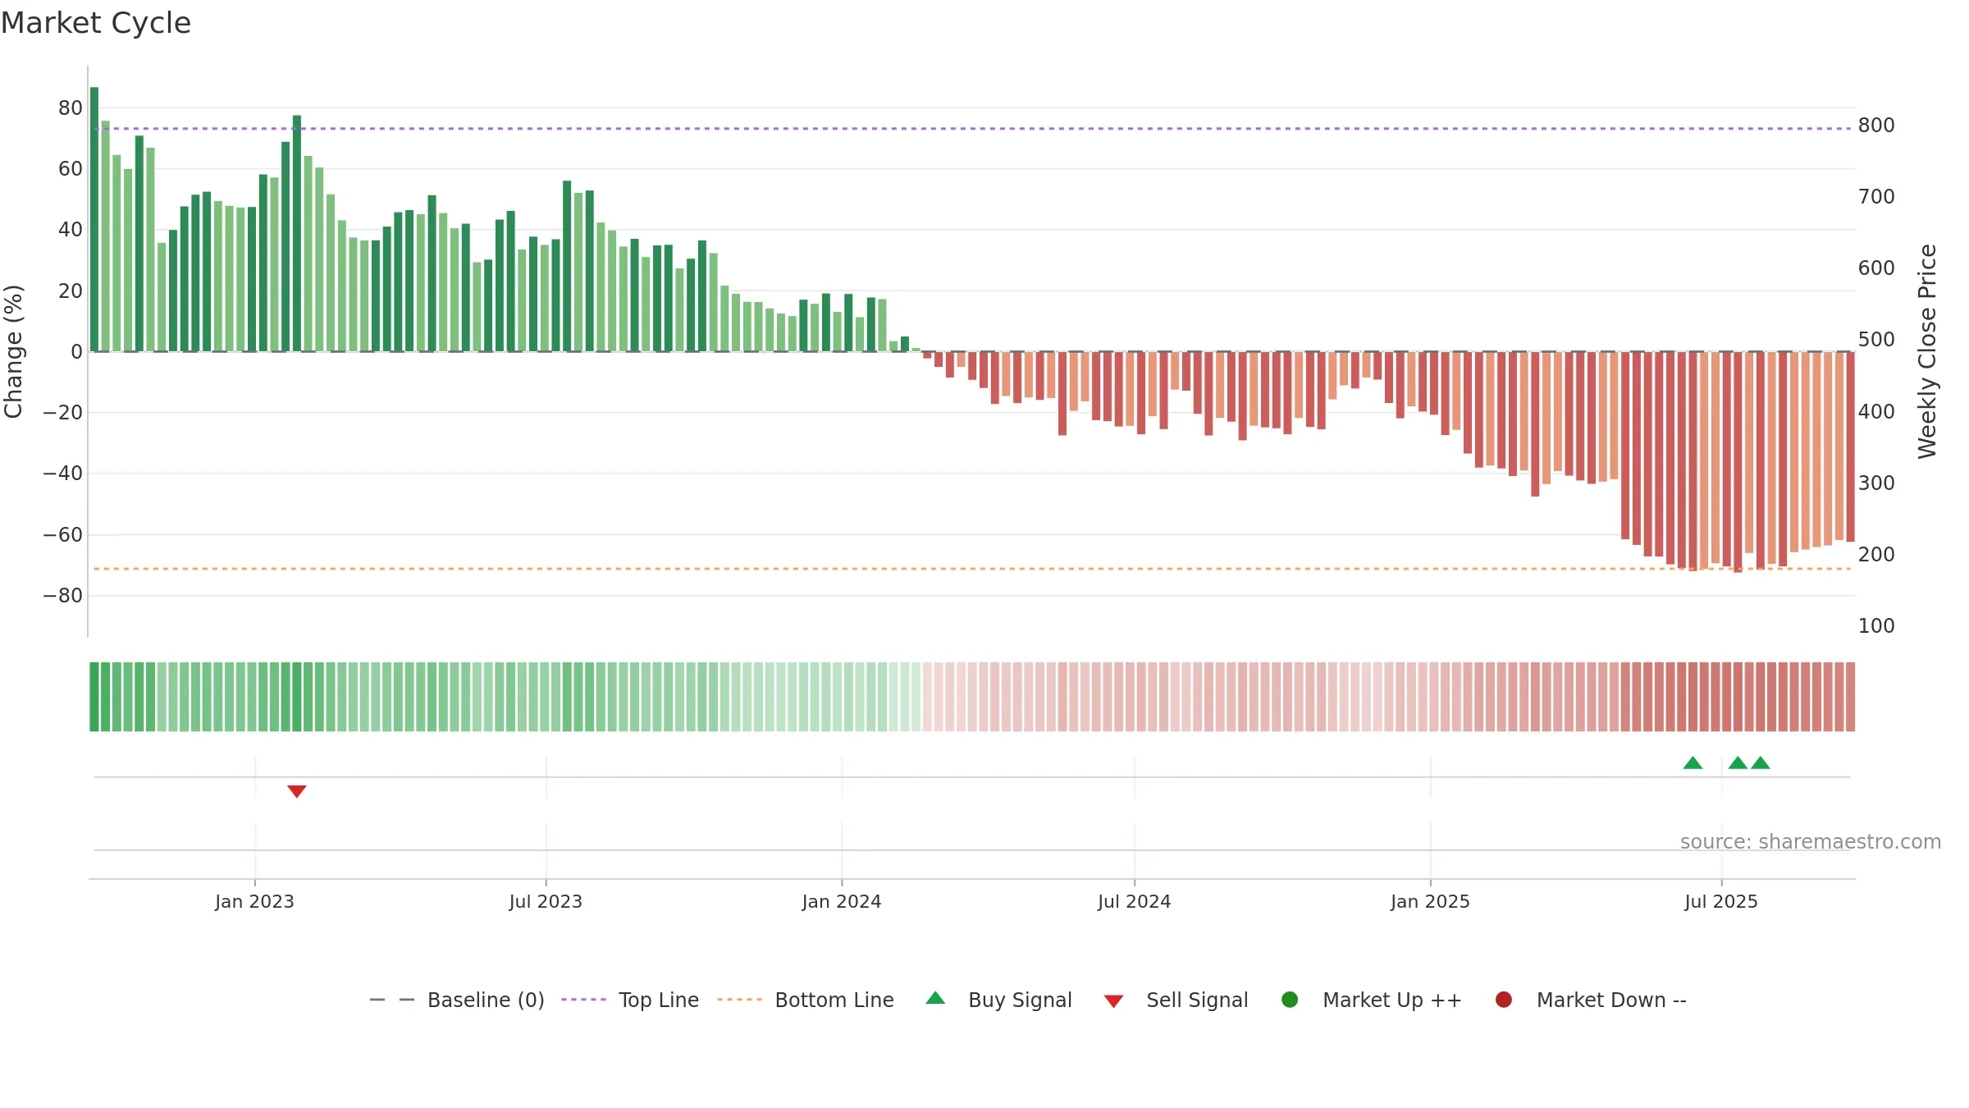
Task: Toggle the Market Down -- legend entry
Action: point(1591,1000)
